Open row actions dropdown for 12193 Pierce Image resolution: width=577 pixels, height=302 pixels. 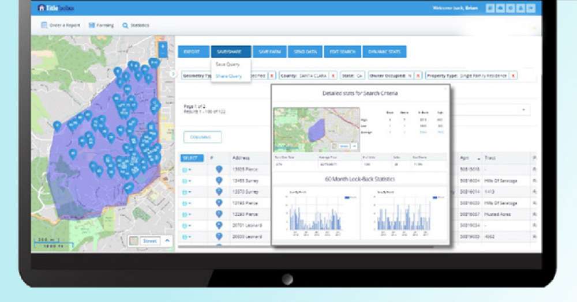pos(186,203)
